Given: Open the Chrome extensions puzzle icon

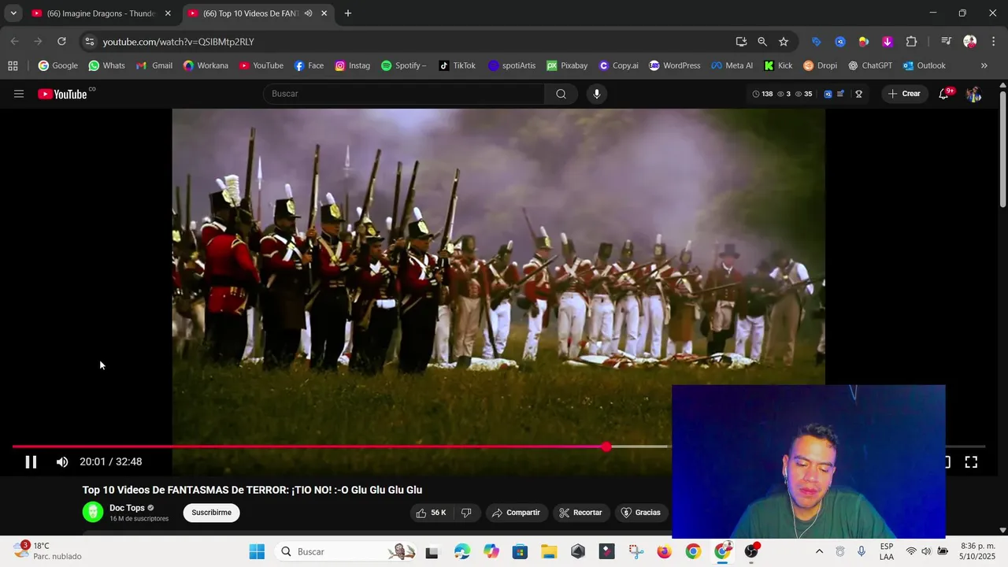Looking at the screenshot, I should [x=911, y=42].
